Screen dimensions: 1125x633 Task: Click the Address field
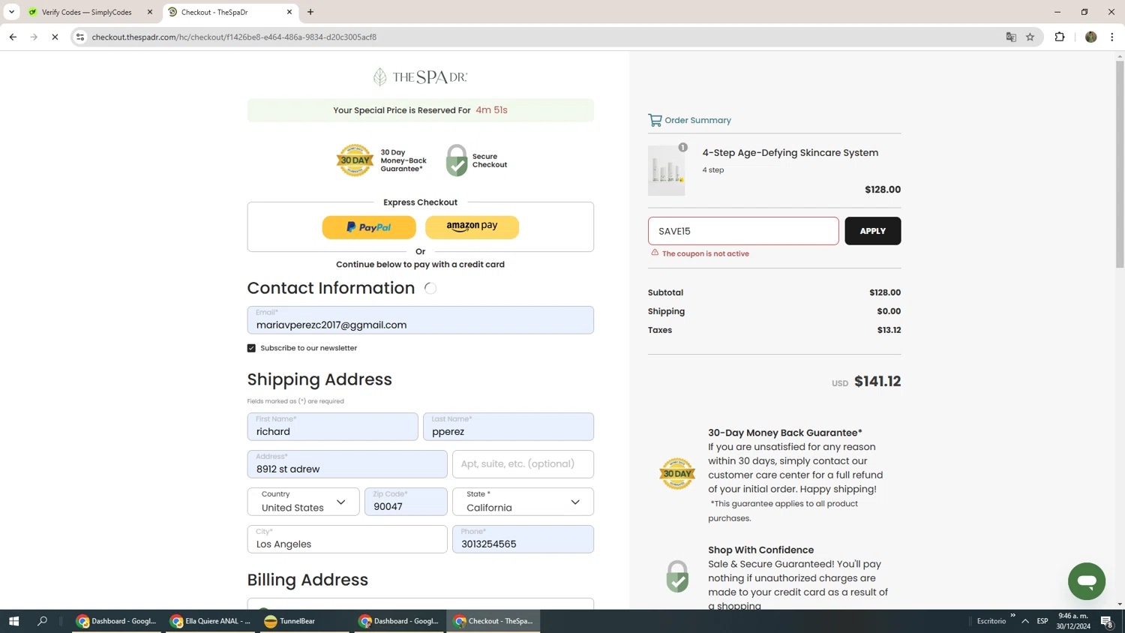[347, 464]
